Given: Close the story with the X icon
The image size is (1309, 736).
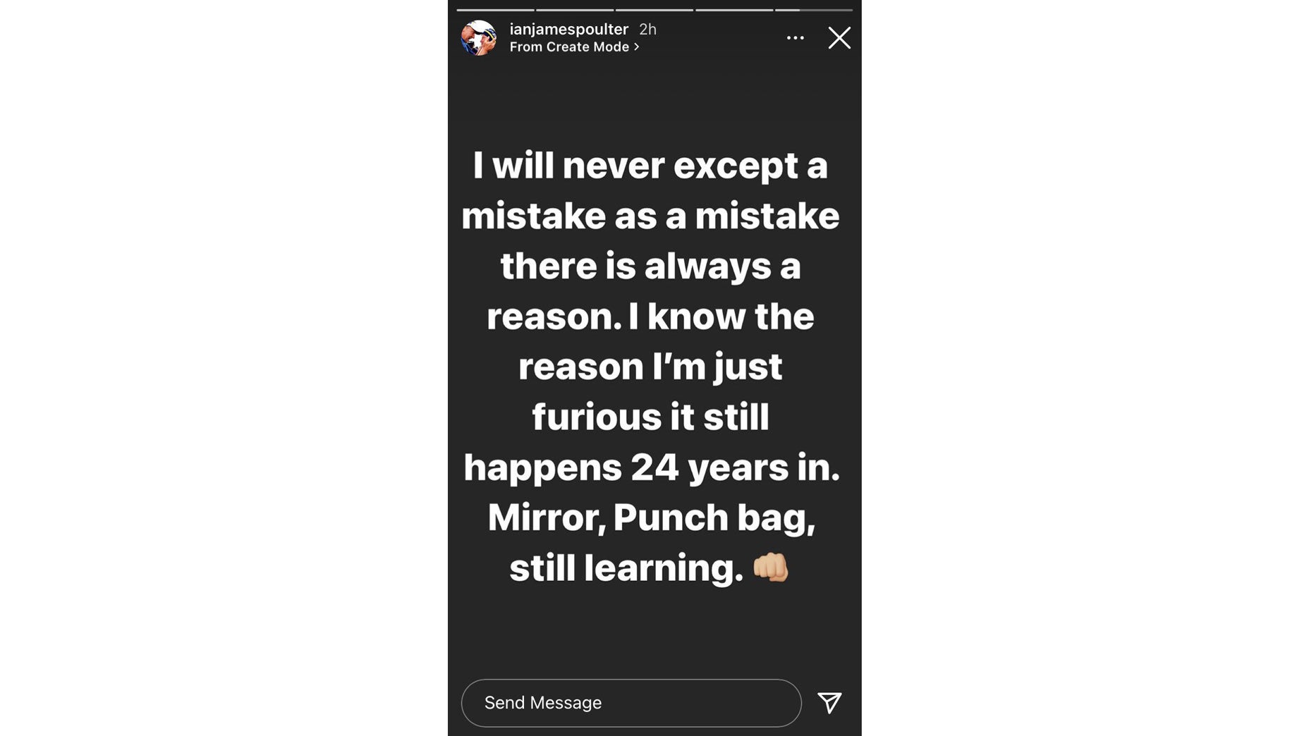Looking at the screenshot, I should 839,38.
